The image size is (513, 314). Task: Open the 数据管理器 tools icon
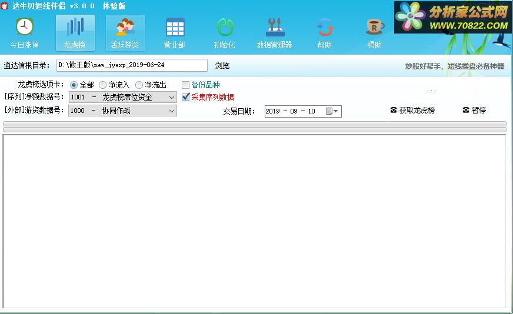[x=275, y=27]
